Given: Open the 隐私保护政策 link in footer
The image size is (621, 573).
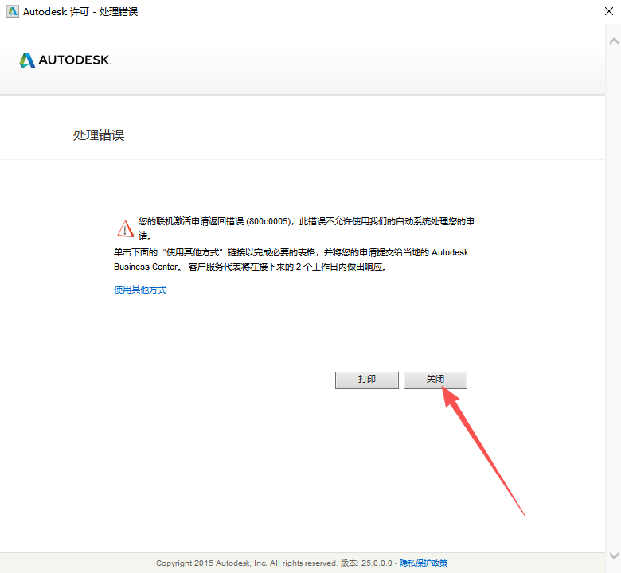Looking at the screenshot, I should 424,563.
